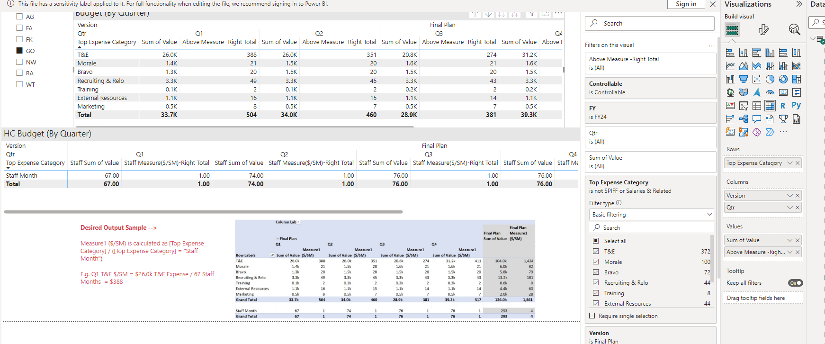The height and width of the screenshot is (344, 825).
Task: Select the pie chart visual icon
Action: [770, 79]
